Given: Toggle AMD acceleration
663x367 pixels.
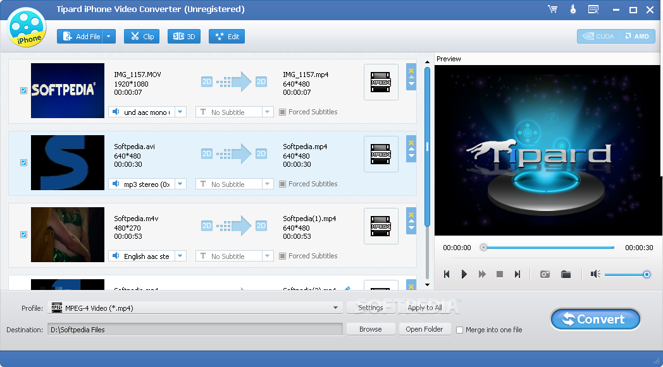Looking at the screenshot, I should tap(638, 36).
